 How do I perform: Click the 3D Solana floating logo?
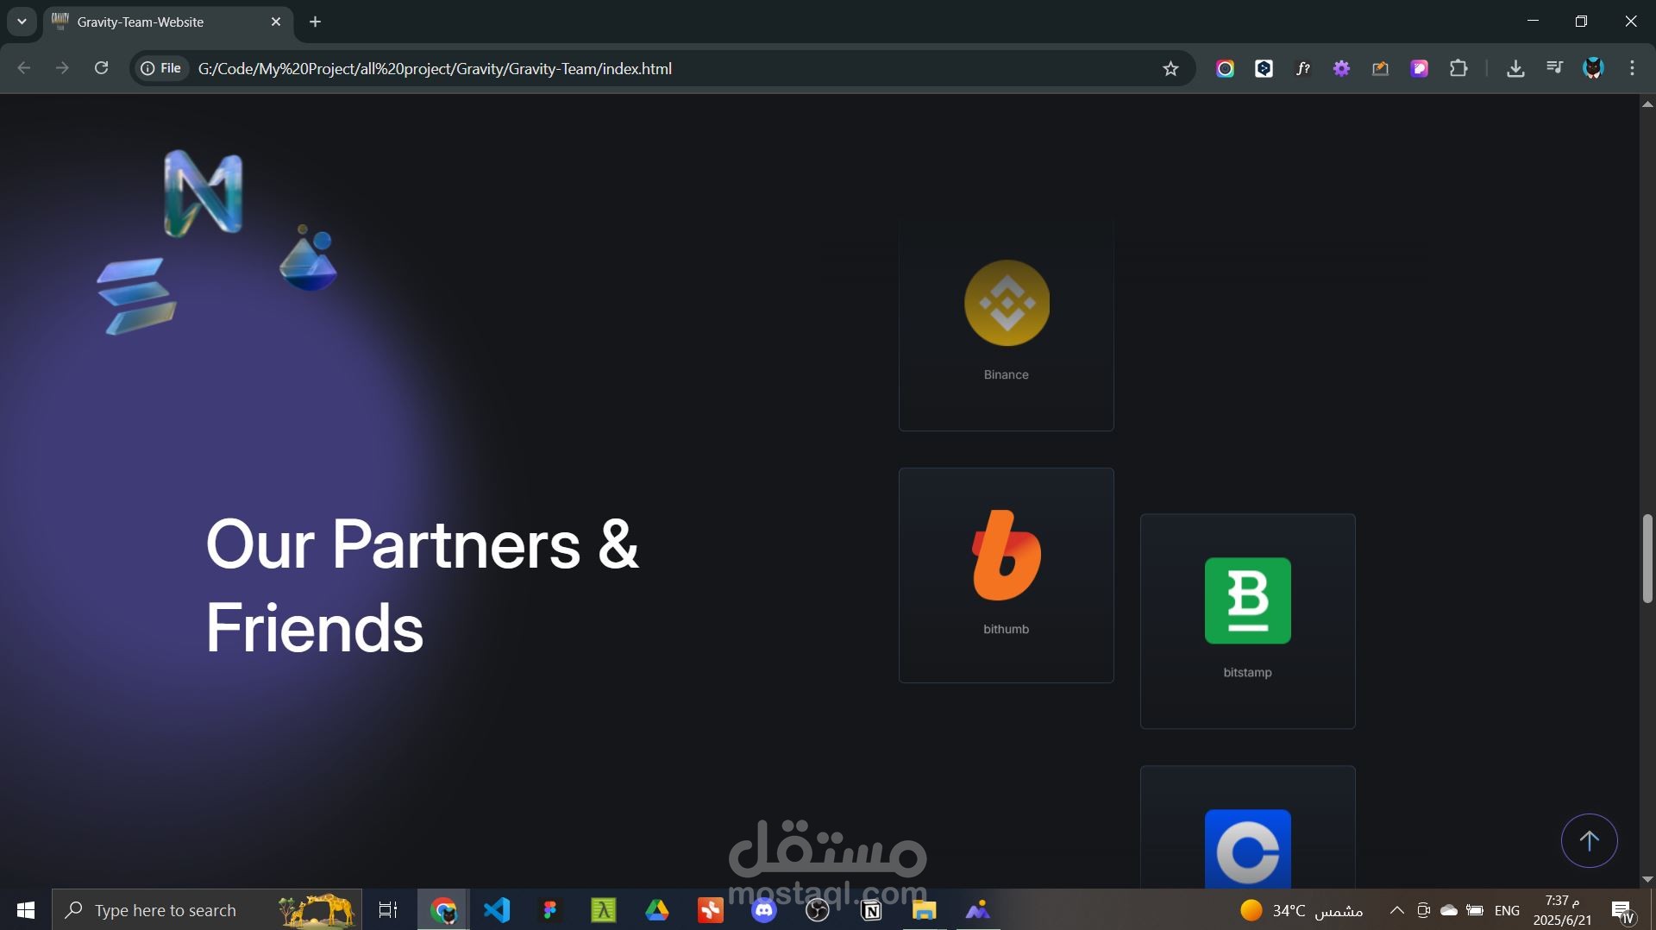pyautogui.click(x=136, y=296)
